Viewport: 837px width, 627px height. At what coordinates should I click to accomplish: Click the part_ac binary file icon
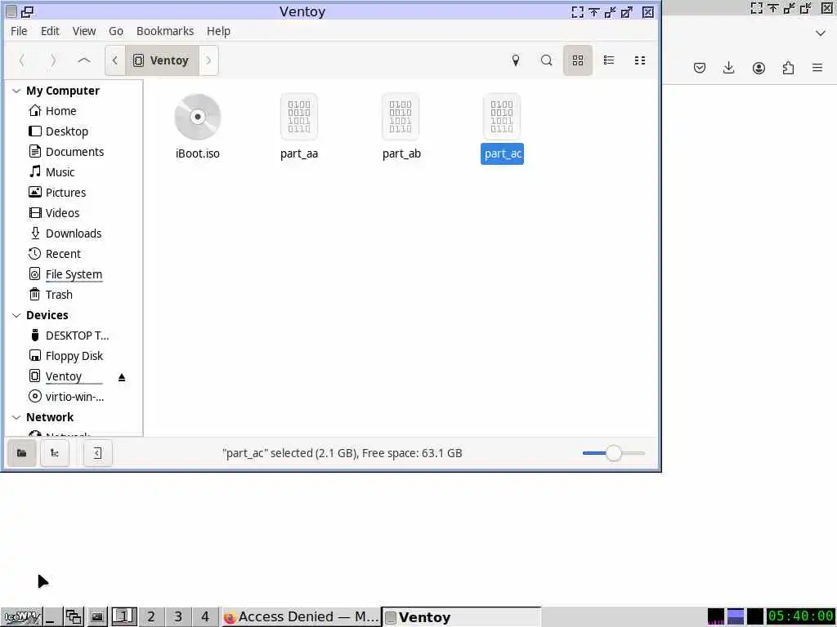[x=502, y=118]
